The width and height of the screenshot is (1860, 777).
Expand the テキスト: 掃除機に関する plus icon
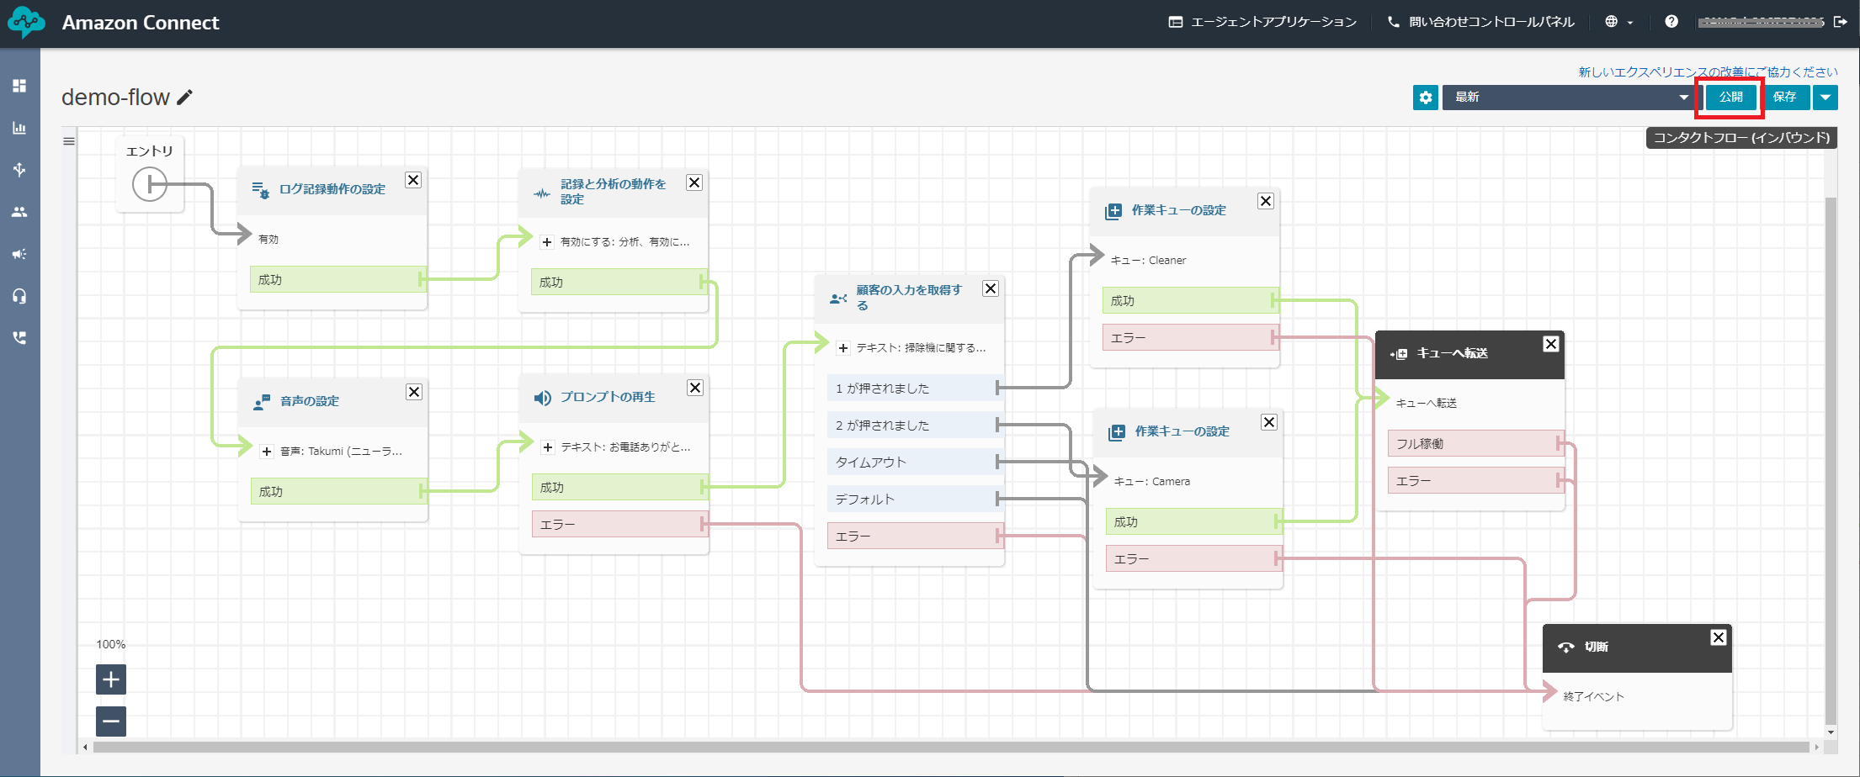[843, 348]
